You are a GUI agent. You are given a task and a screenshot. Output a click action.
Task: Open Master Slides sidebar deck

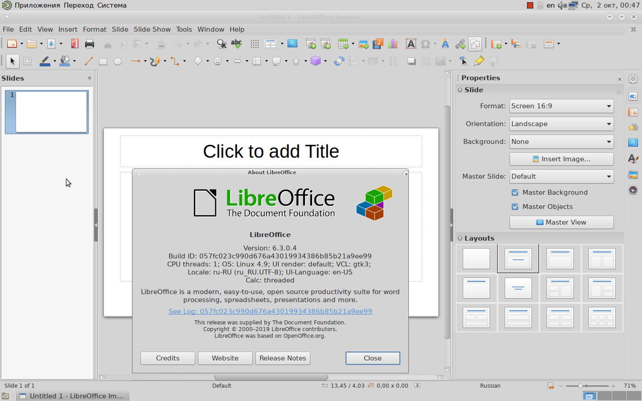[x=633, y=143]
